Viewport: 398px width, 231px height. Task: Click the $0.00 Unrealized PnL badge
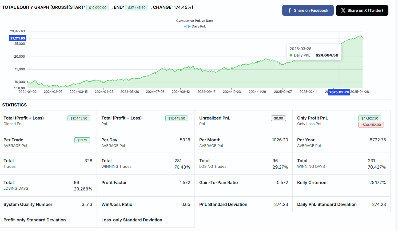(x=278, y=118)
